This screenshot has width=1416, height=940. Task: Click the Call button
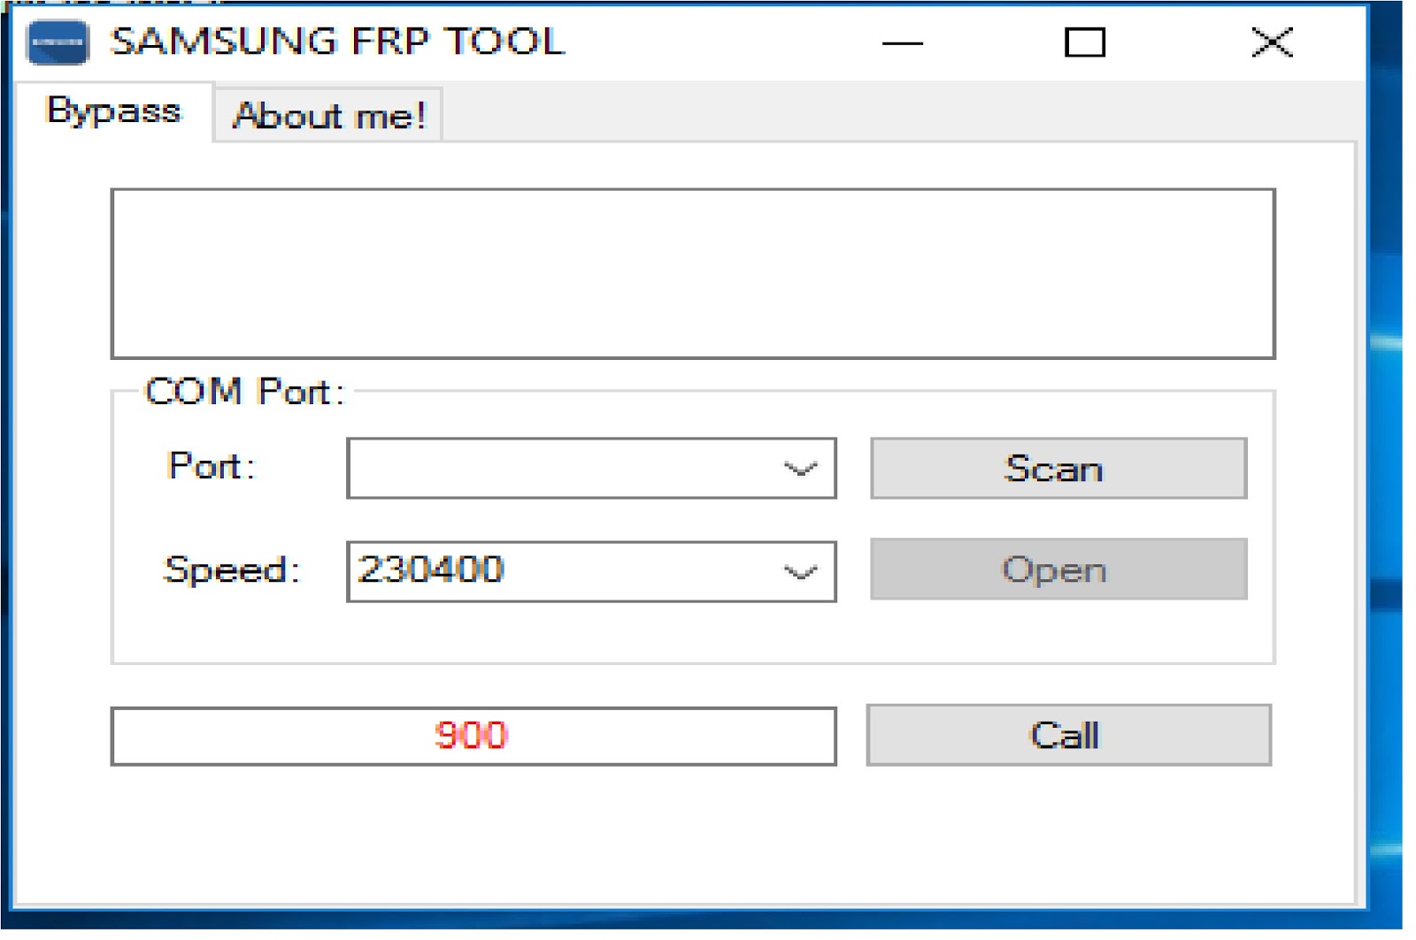coord(1068,735)
